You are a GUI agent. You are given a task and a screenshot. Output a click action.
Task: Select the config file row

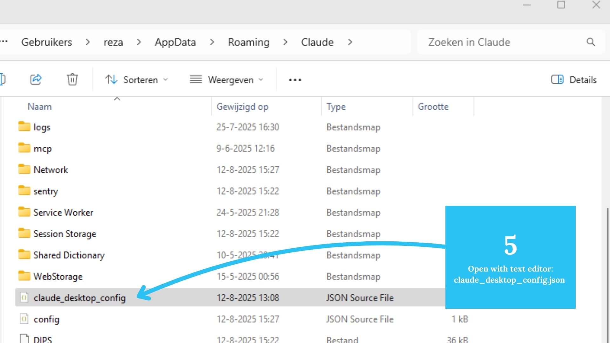tap(47, 319)
